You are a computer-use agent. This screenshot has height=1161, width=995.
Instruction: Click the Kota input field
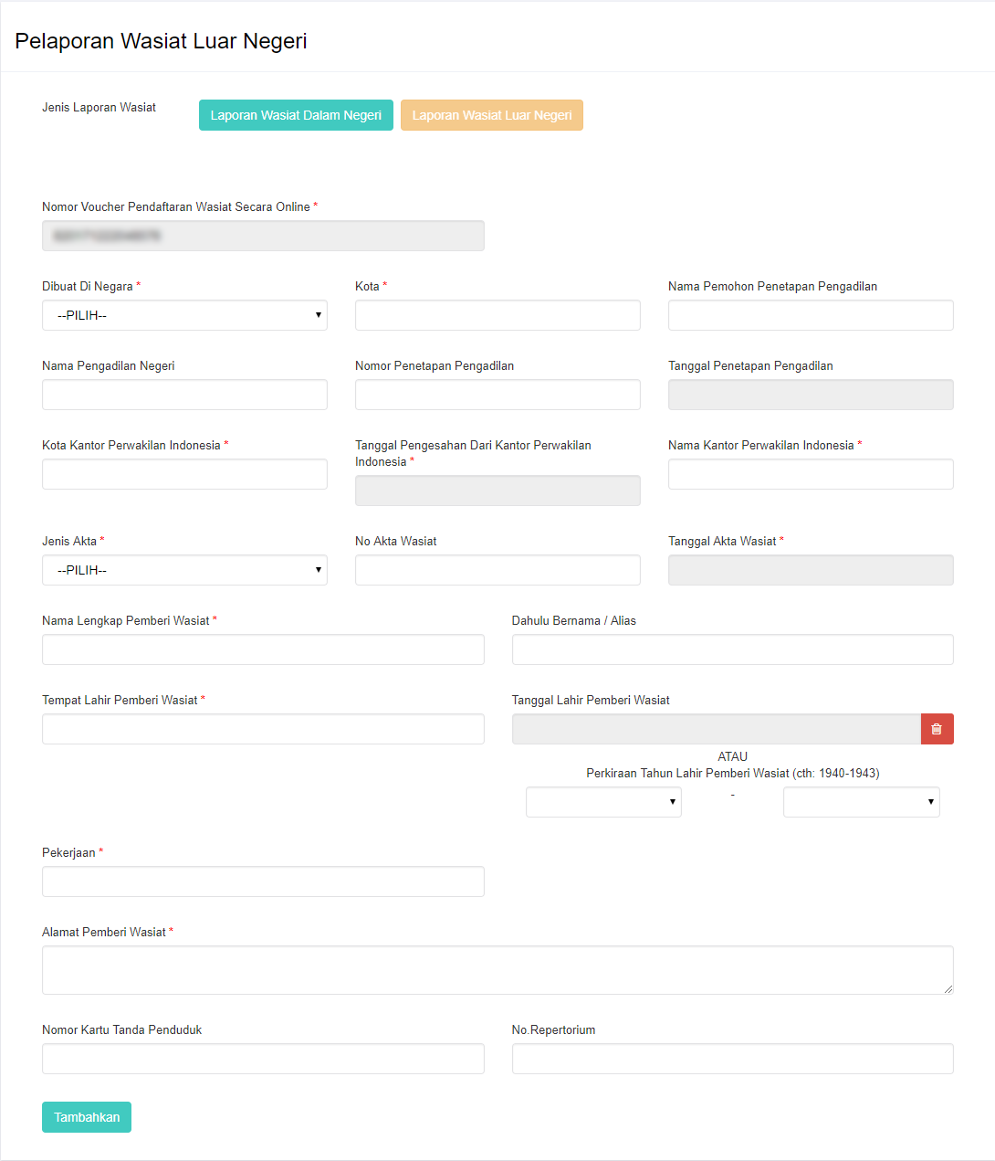point(497,315)
